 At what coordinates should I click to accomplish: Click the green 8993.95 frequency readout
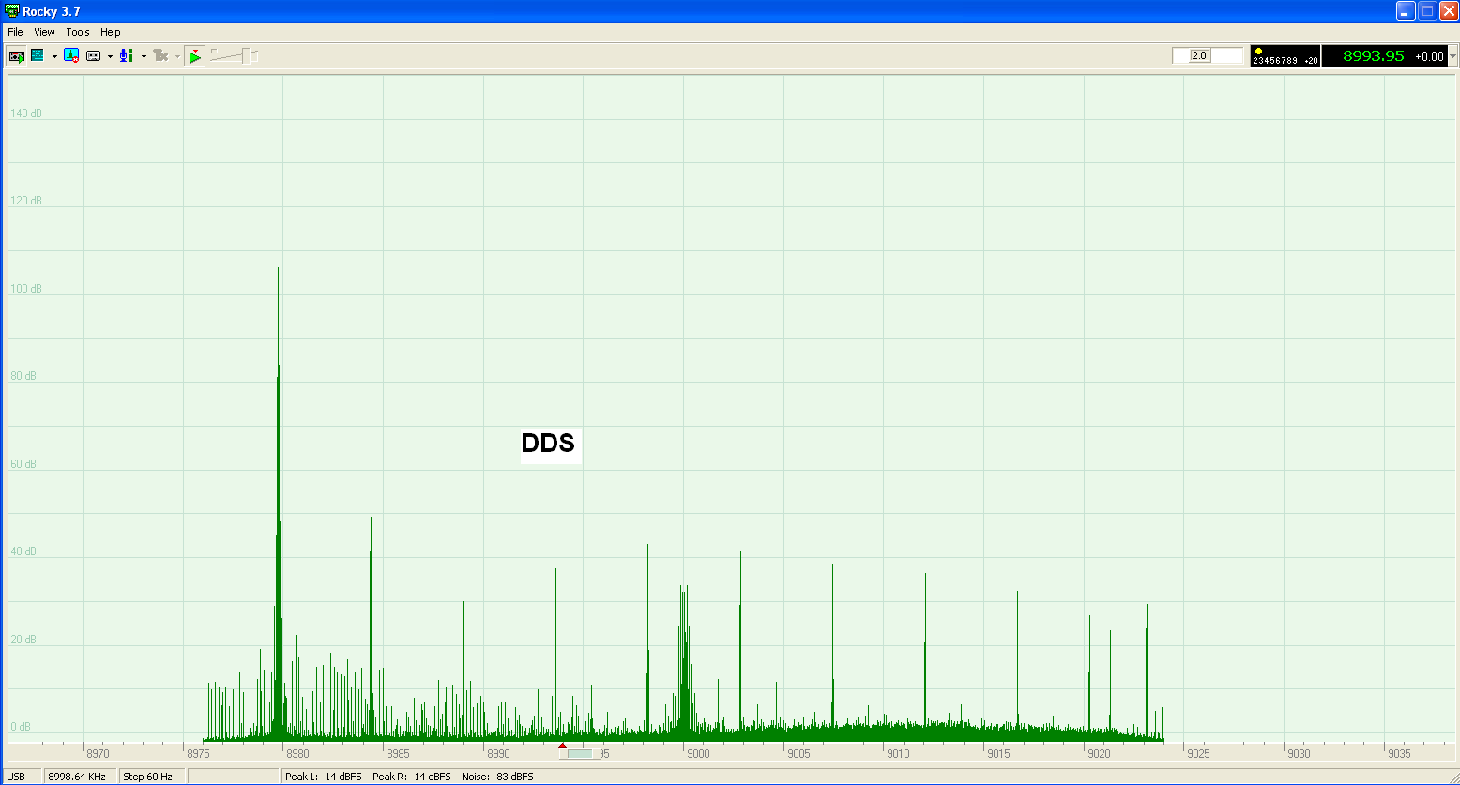1373,56
